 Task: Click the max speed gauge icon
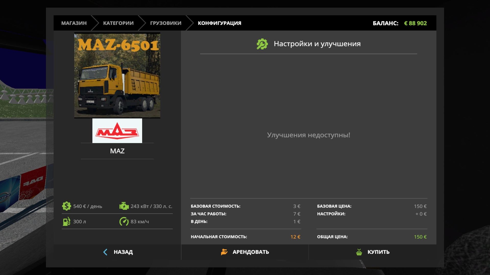(124, 222)
